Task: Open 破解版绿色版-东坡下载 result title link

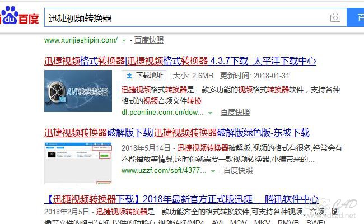Action: pyautogui.click(x=176, y=133)
